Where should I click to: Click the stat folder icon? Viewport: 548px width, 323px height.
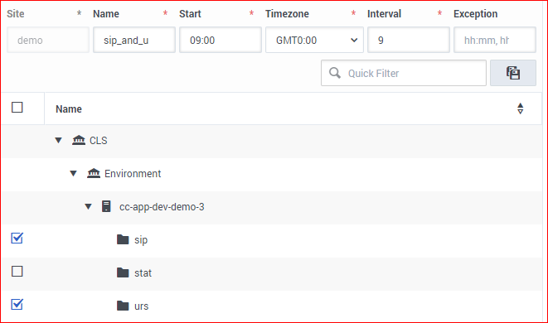point(123,272)
